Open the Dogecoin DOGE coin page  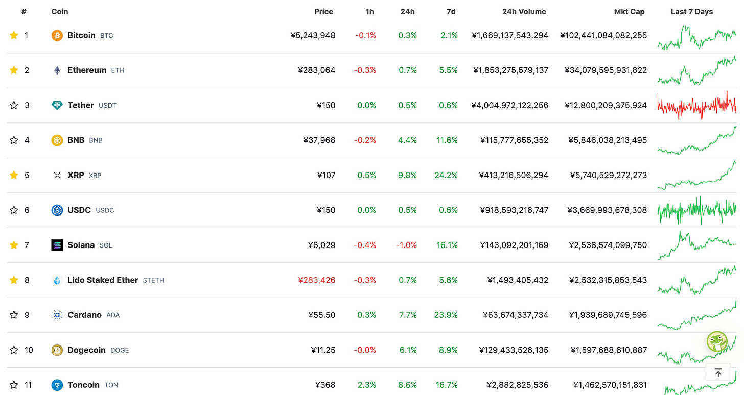pyautogui.click(x=98, y=350)
